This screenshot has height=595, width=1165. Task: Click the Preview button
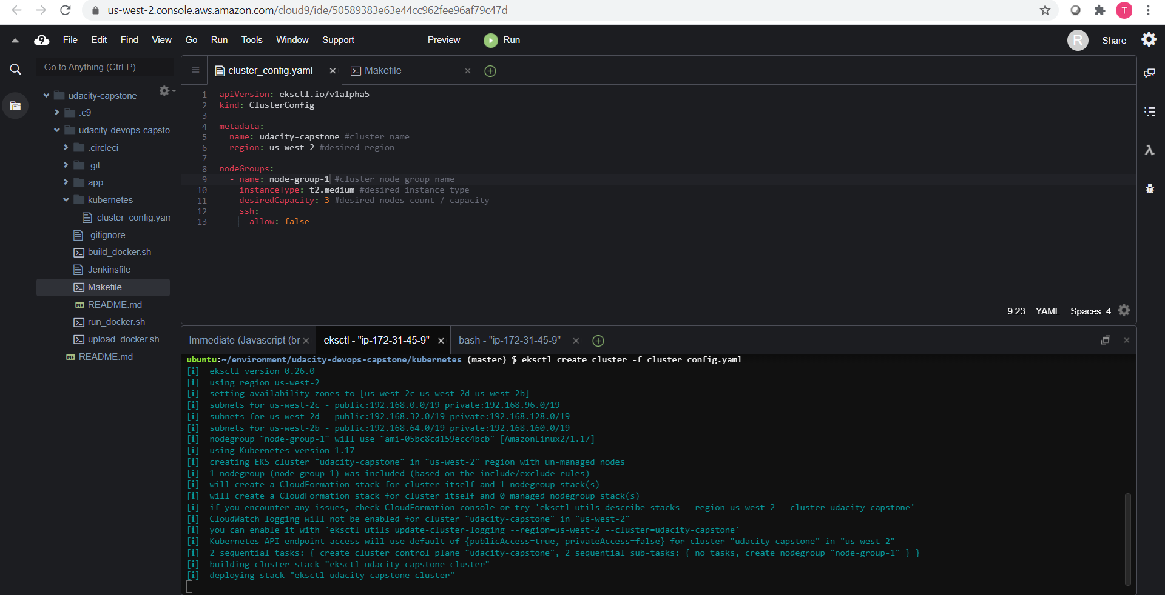pyautogui.click(x=444, y=40)
